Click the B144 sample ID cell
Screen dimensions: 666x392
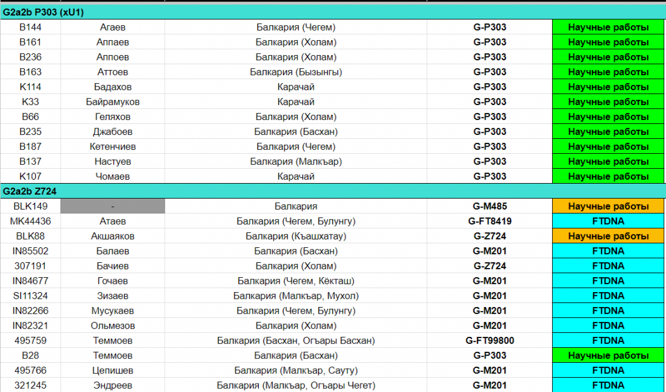(x=30, y=27)
